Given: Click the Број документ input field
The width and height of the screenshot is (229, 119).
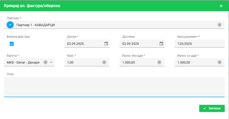Looking at the screenshot, I should 199,44.
